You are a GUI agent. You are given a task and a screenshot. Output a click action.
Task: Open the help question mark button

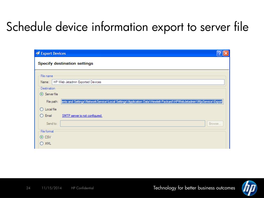(x=219, y=53)
